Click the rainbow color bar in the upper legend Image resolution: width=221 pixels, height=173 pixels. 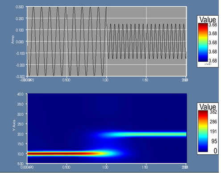[x=203, y=42]
